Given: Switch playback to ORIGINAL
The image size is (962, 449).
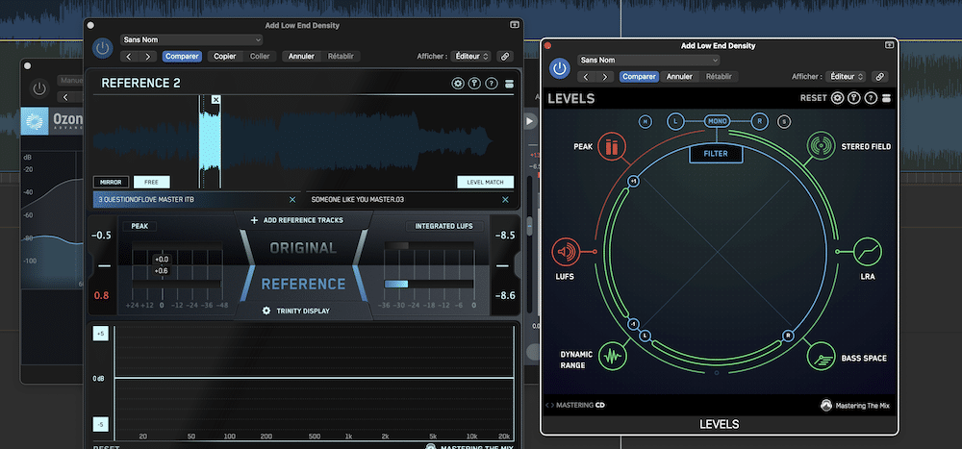Looking at the screenshot, I should click(x=303, y=248).
